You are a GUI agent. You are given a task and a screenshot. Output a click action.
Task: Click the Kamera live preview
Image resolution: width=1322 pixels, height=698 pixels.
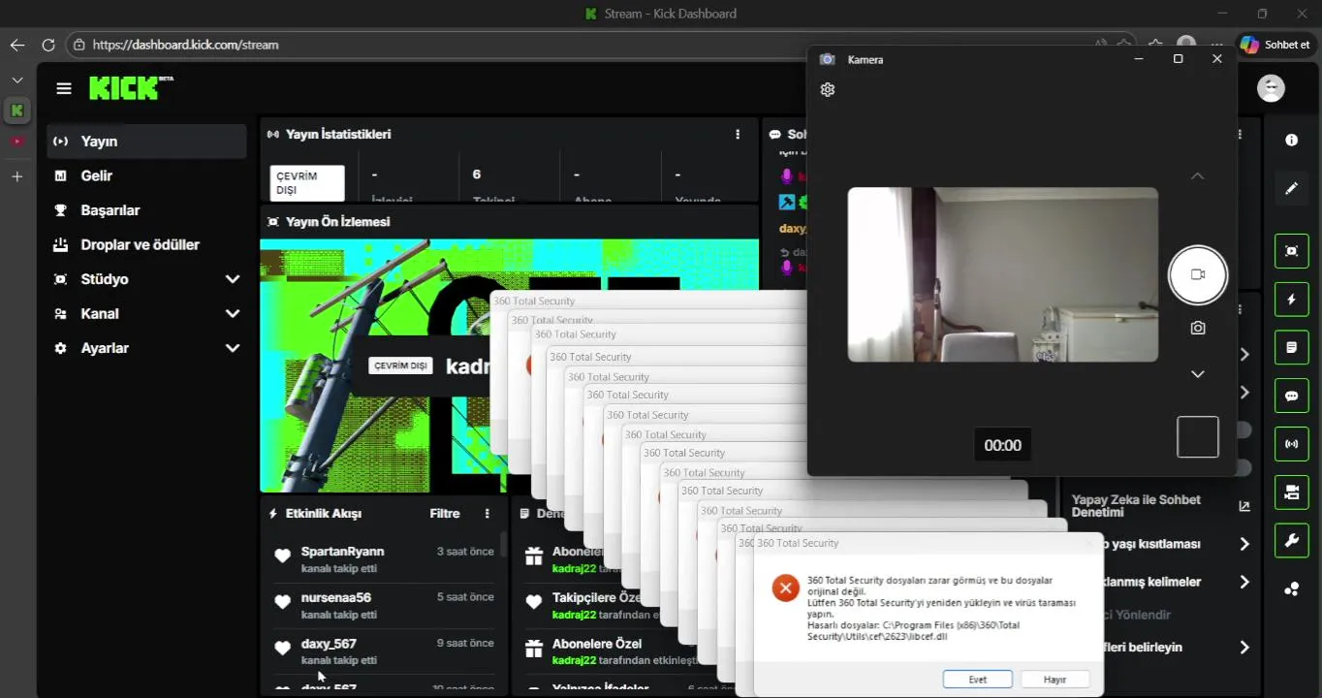point(1002,274)
